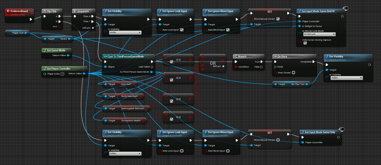Click the EvidenceBoard custom event delegate pin
Viewport: 381px width, 165px height.
(32, 12)
